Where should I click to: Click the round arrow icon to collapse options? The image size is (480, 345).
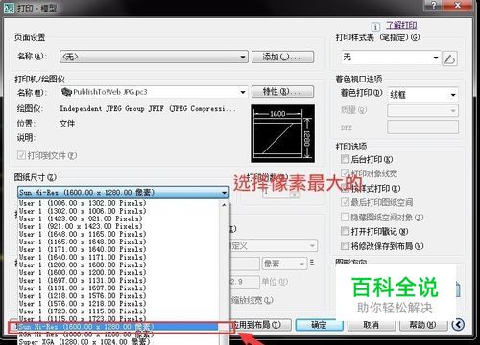458,325
